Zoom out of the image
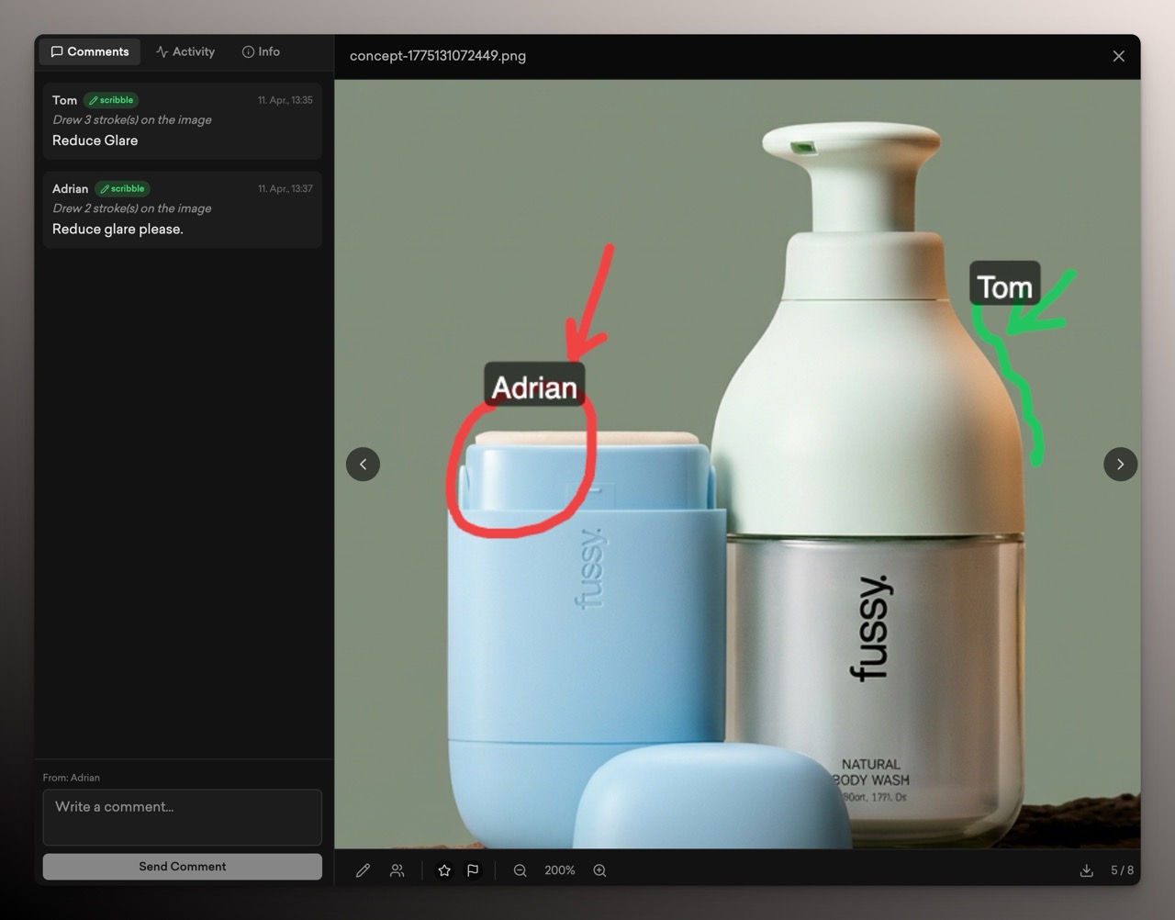 click(520, 870)
